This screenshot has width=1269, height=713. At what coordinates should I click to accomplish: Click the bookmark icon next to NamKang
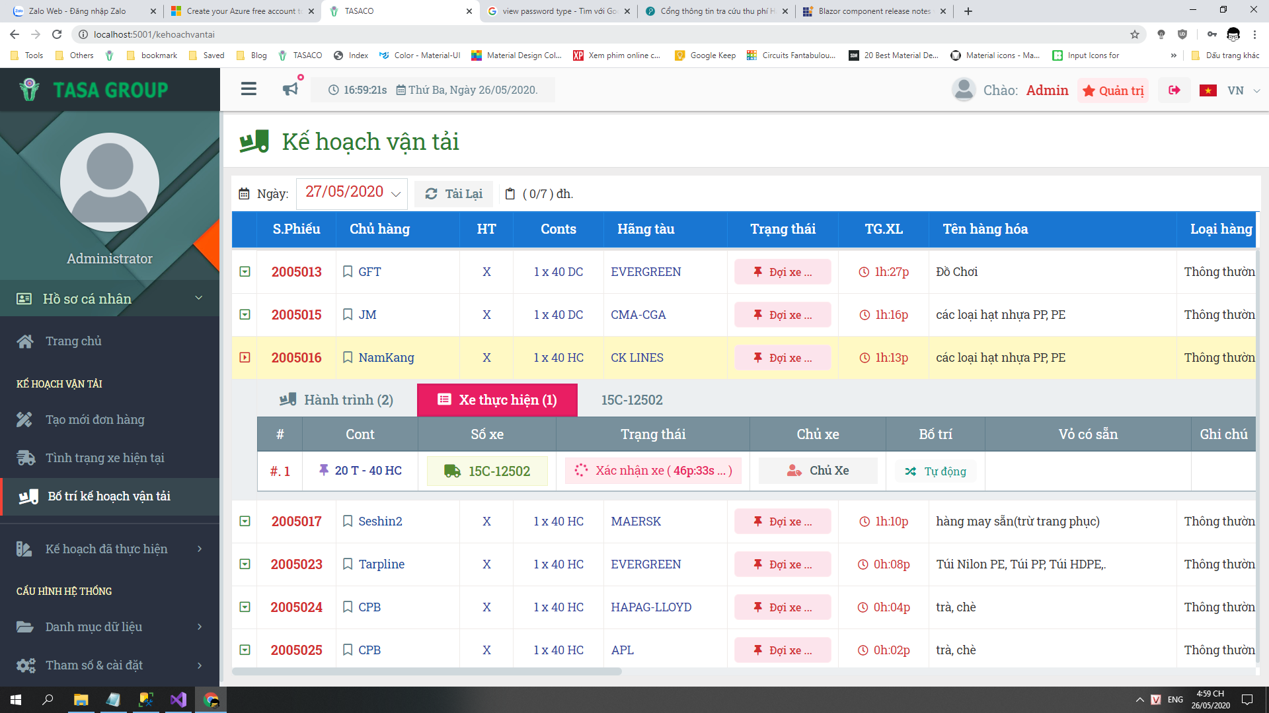coord(348,357)
